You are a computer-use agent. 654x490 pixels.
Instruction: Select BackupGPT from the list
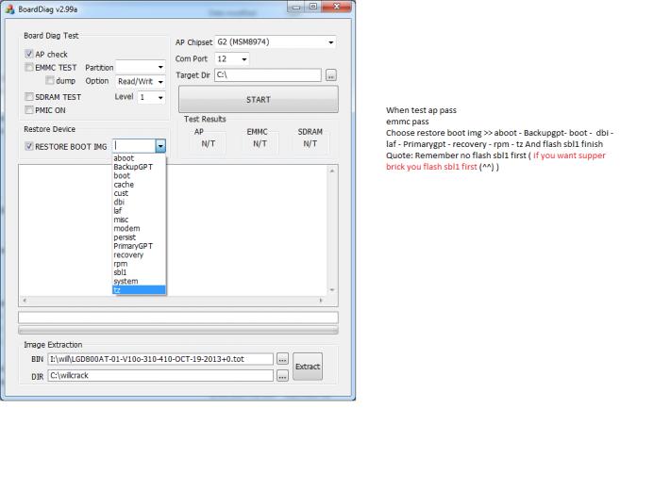coord(140,167)
